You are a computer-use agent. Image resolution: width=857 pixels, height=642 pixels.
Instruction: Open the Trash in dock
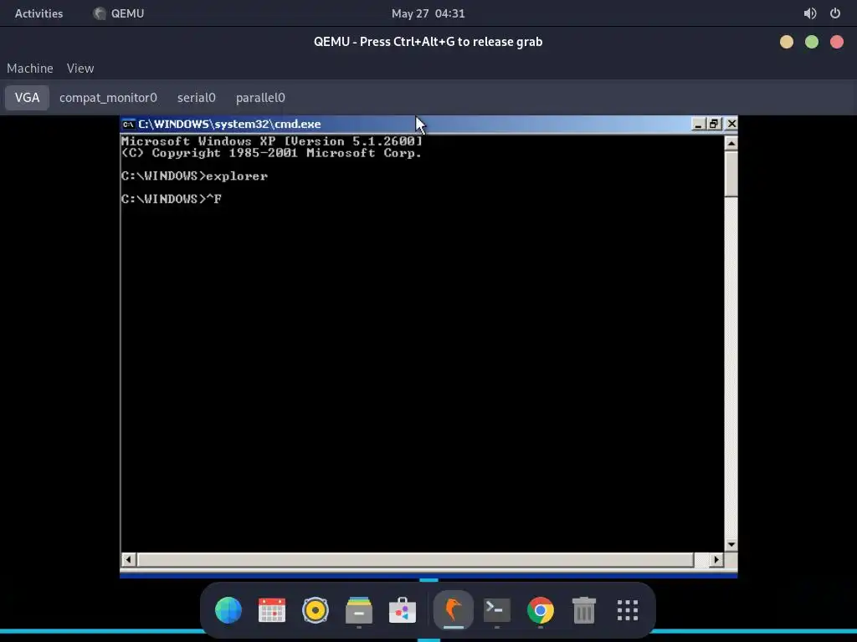pos(583,609)
